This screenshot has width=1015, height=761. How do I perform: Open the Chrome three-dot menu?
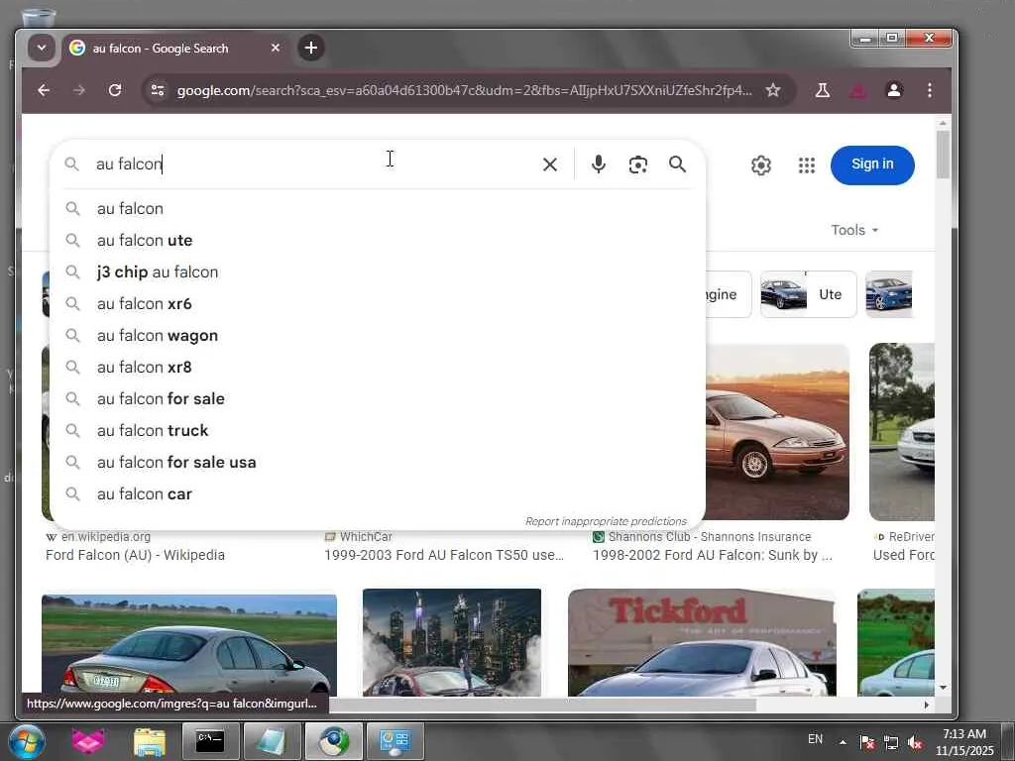930,90
